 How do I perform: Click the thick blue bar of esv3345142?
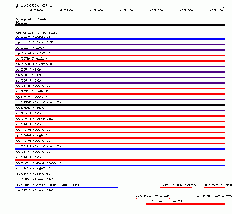pos(66,187)
